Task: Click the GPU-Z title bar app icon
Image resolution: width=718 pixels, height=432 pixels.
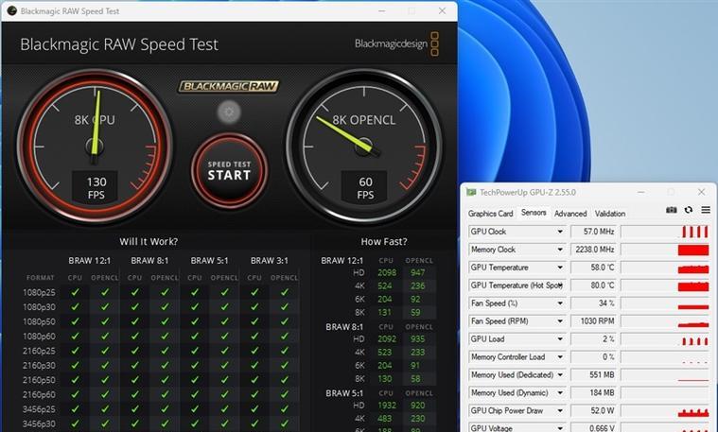Action: 471,192
